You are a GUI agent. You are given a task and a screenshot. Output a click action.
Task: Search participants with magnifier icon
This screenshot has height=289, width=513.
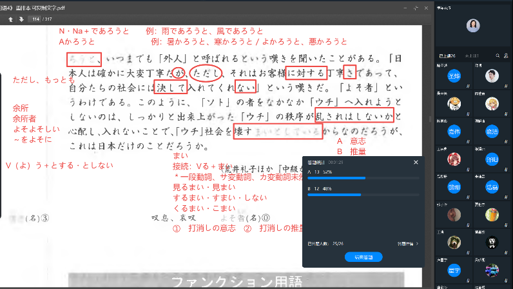coord(498,55)
